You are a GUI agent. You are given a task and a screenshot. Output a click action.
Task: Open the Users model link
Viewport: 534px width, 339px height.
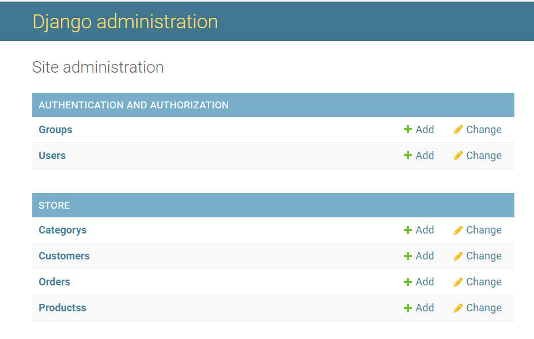coord(52,156)
